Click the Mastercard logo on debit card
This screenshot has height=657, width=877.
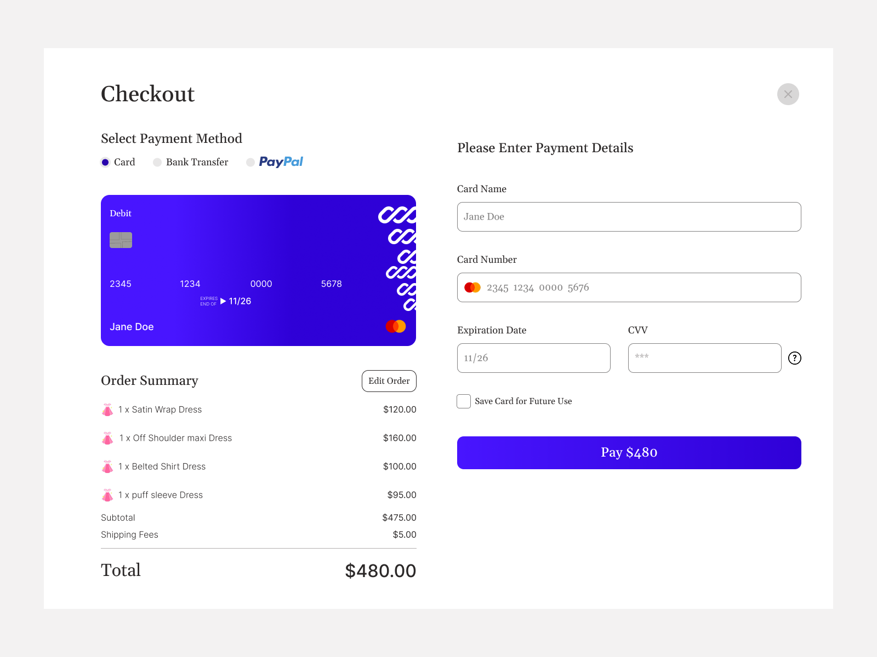coord(396,326)
